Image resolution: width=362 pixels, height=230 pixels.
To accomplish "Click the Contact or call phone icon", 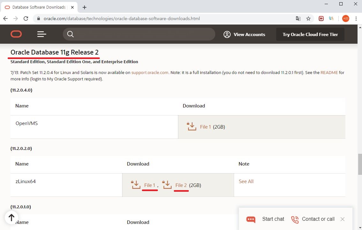I will tap(295, 219).
